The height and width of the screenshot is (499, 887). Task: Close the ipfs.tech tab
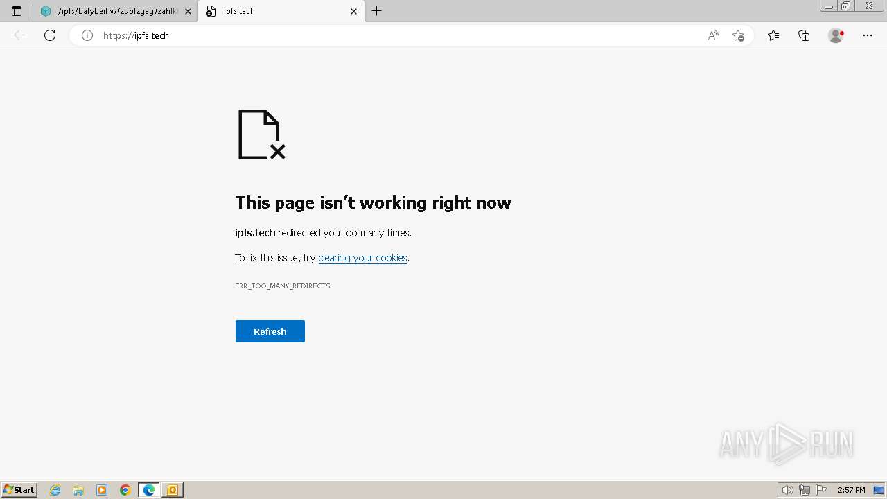coord(353,11)
